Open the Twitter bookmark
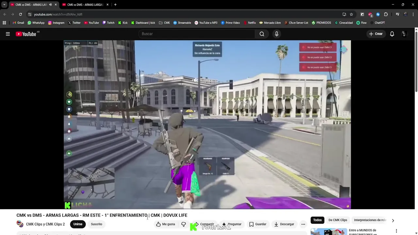418x235 pixels. click(74, 23)
